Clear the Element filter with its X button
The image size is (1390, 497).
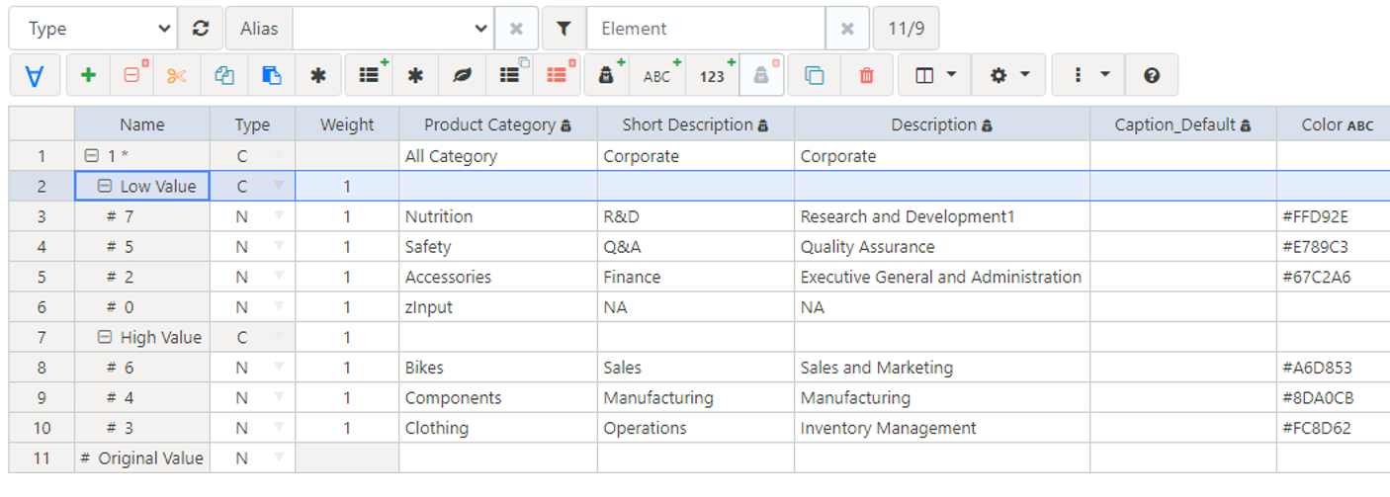click(847, 29)
